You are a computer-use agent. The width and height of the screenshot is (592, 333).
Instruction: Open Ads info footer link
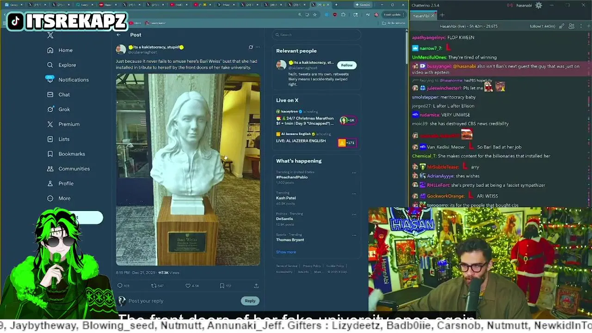(303, 272)
